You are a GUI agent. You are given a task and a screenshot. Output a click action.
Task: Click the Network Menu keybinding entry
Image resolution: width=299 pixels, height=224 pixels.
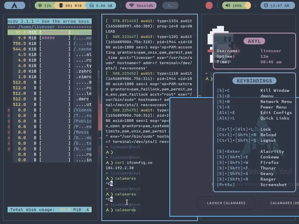point(276,101)
